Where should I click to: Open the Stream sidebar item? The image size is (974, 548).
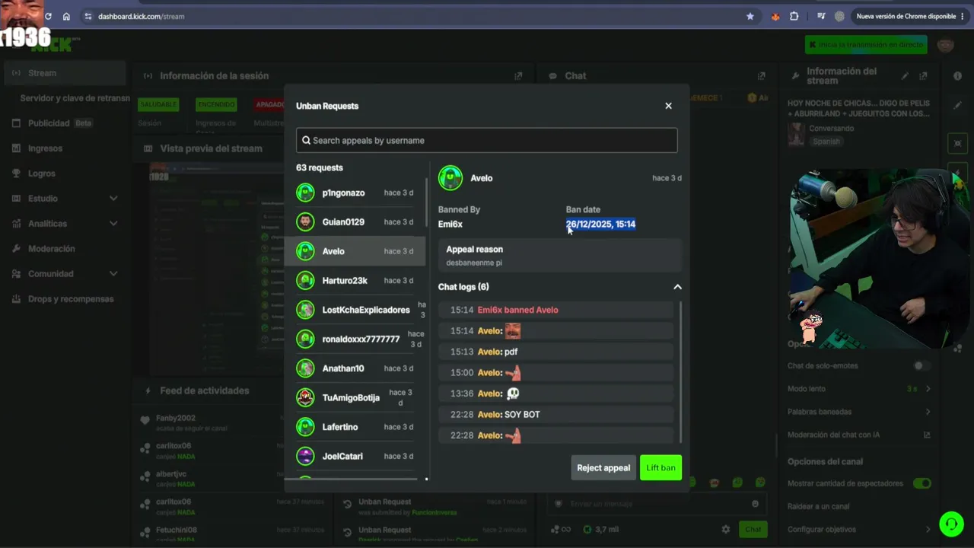[x=65, y=73]
